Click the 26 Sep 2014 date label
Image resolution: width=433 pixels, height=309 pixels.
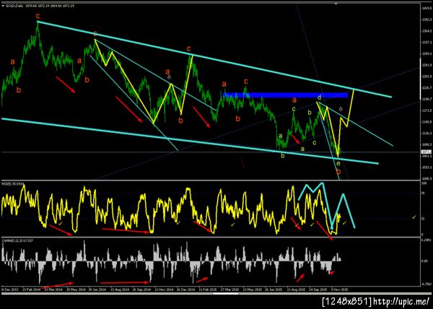coord(141,290)
